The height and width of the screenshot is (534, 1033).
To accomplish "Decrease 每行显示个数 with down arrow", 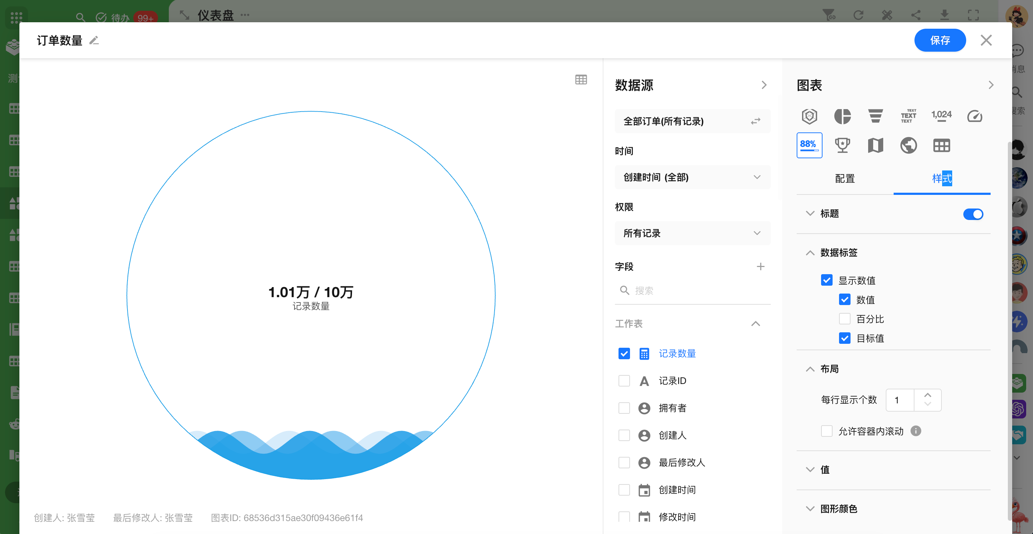I will click(x=927, y=404).
